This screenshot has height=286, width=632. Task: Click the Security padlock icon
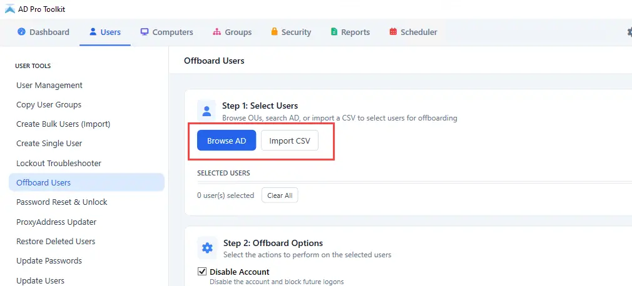275,31
